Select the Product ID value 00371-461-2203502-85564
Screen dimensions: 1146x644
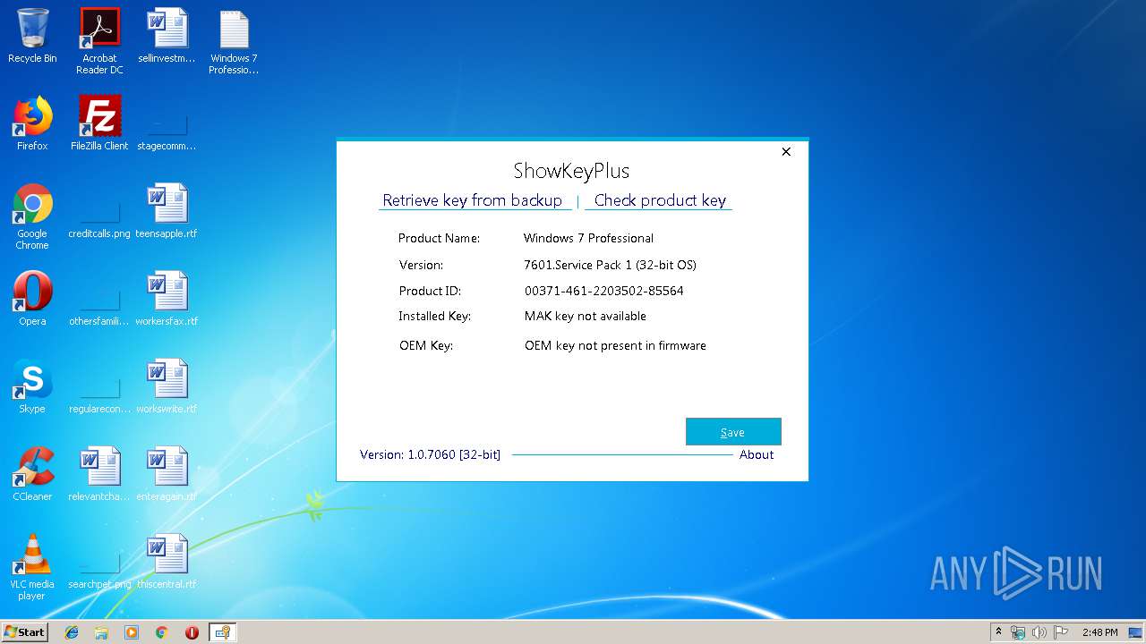coord(604,291)
